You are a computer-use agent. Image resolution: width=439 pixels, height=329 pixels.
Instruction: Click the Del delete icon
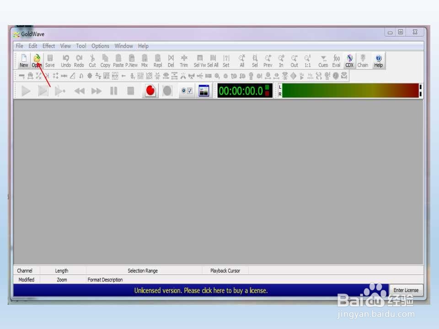[x=171, y=61]
